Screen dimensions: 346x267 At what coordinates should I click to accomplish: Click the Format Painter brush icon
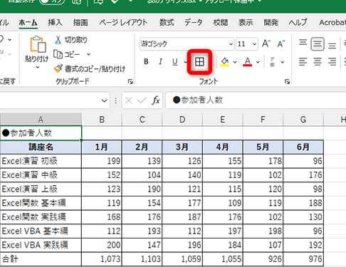pos(58,68)
